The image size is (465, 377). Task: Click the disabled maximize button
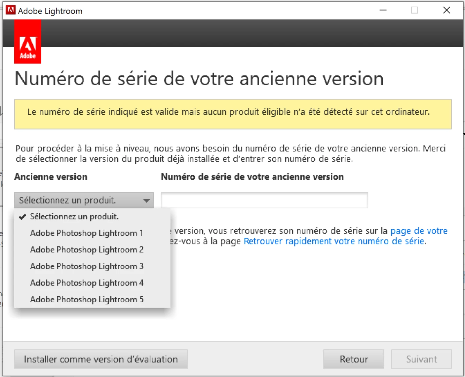[x=414, y=10]
